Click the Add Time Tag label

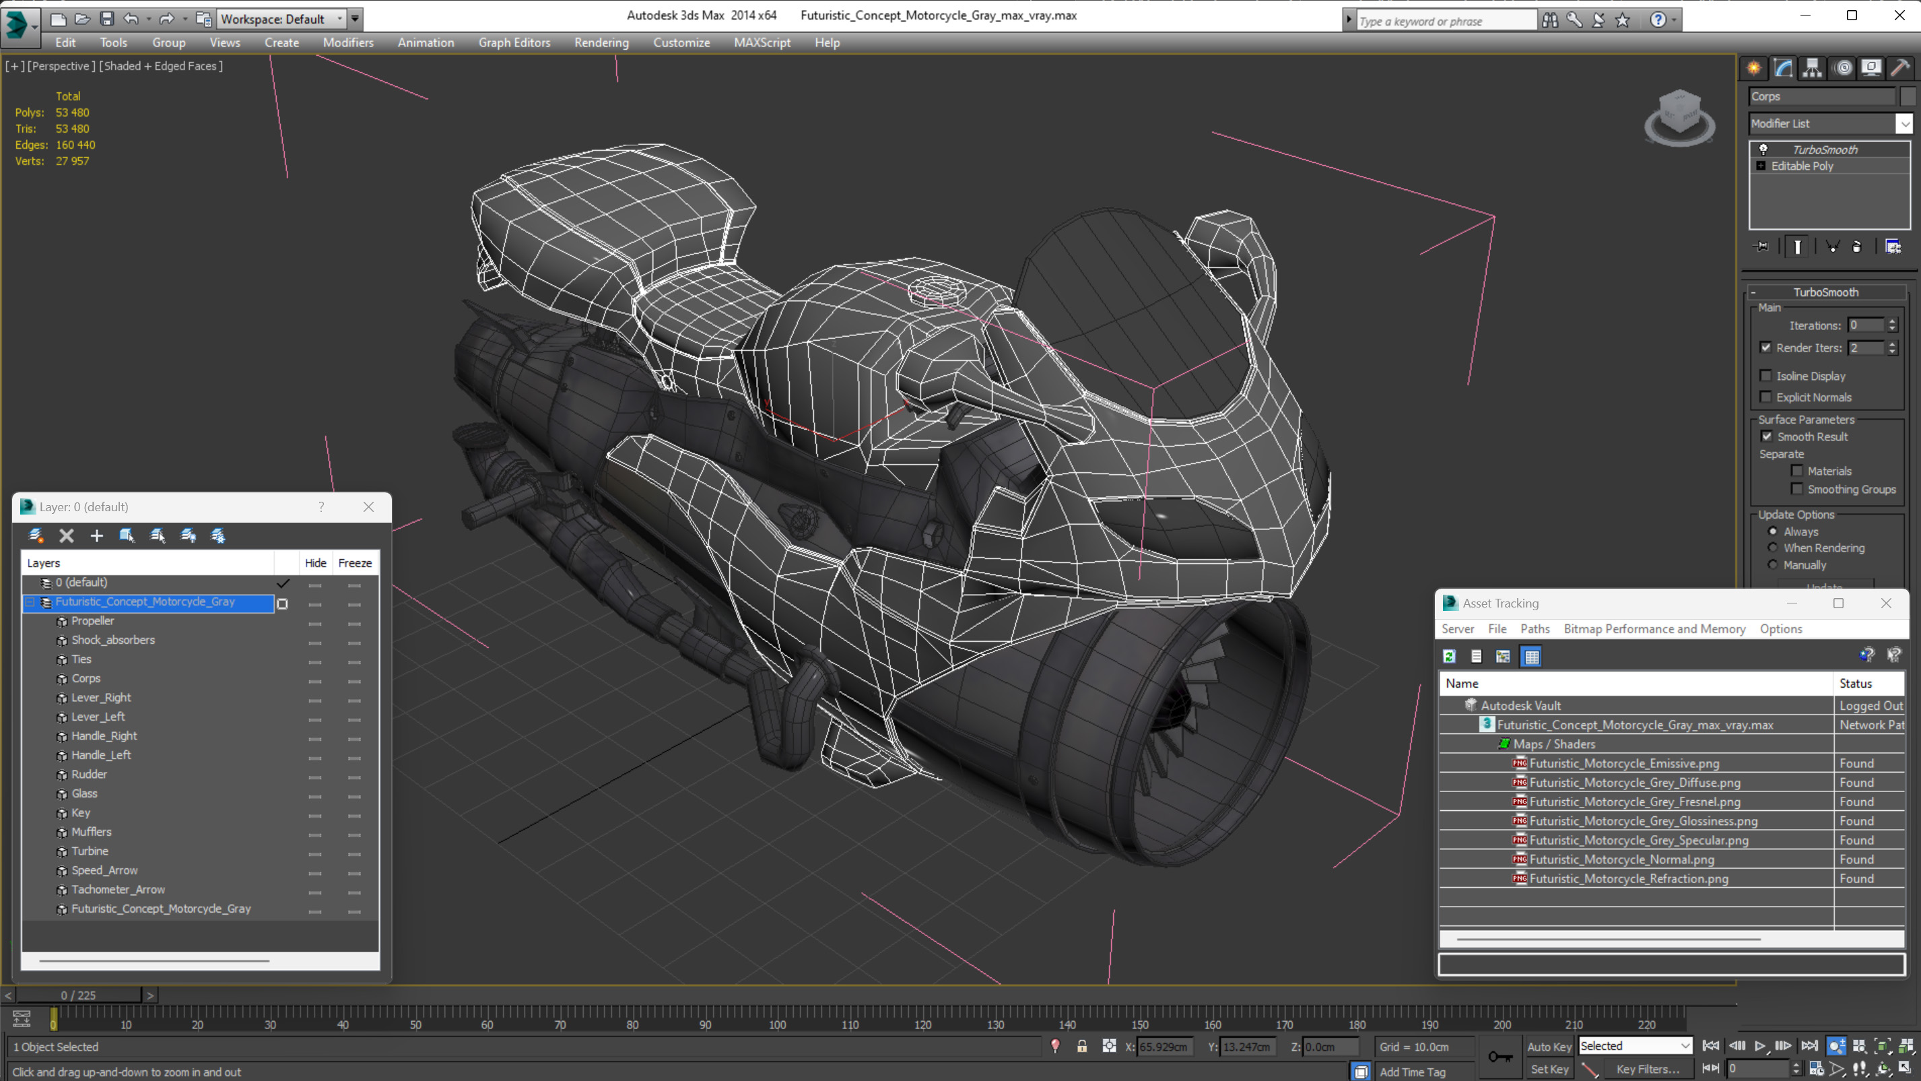(x=1412, y=1072)
